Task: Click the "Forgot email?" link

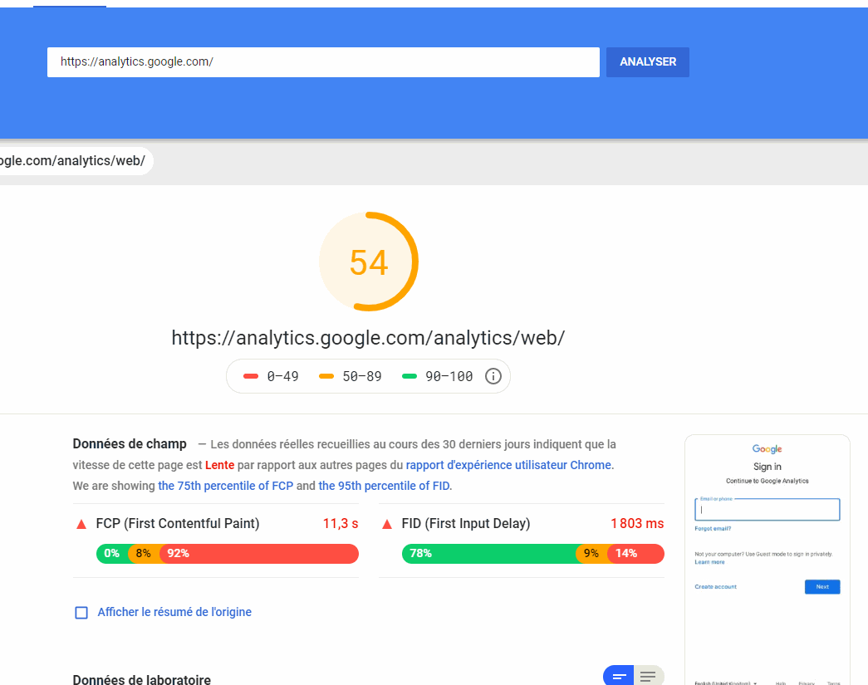Action: coord(713,528)
